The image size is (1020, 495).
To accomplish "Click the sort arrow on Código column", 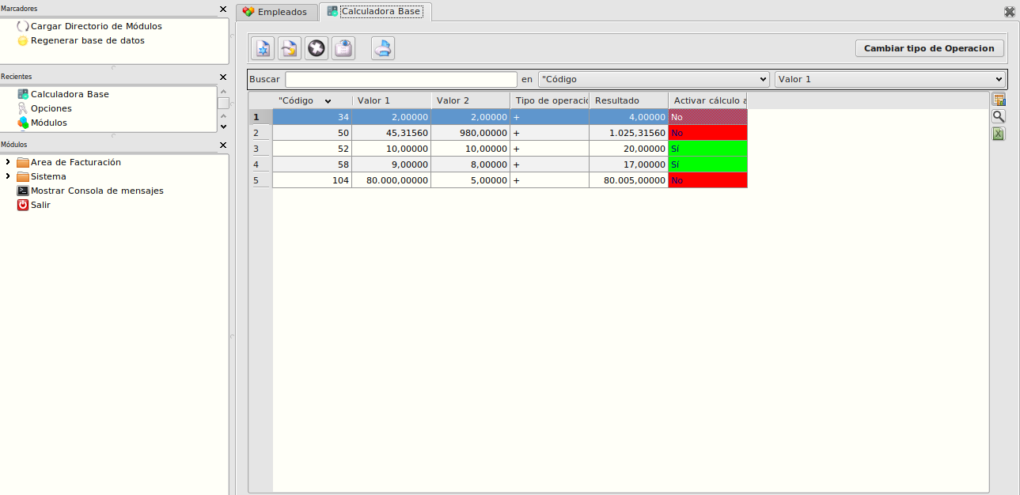I will (x=328, y=101).
